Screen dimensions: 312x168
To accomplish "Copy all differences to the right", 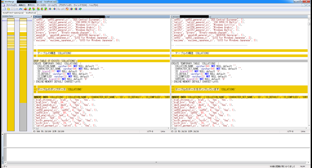I will point(72,9).
